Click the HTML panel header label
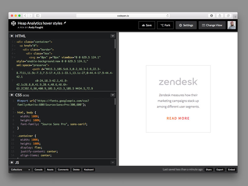Screen dimensions: 248x186 point(20,36)
